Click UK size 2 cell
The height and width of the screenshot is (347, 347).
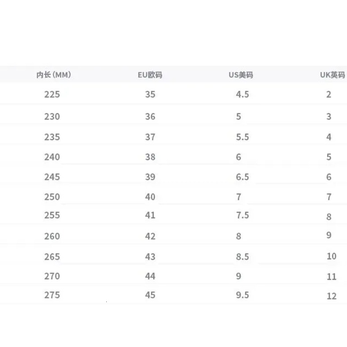coord(329,94)
